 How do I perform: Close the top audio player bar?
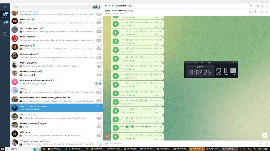click(267, 6)
